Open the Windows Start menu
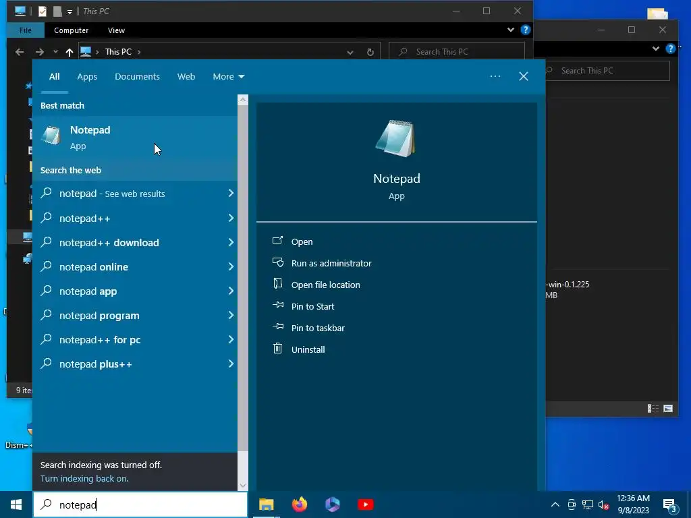 (16, 505)
